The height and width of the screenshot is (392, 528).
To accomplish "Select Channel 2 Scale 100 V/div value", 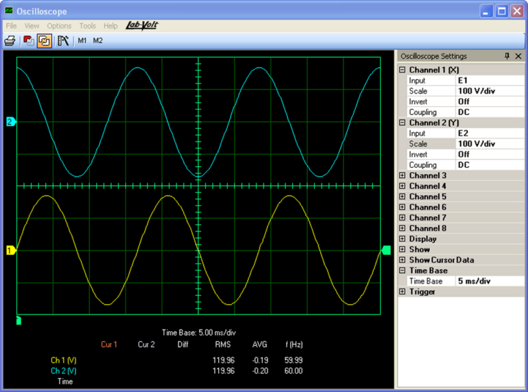I will click(x=490, y=144).
